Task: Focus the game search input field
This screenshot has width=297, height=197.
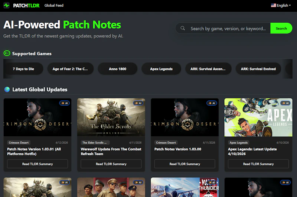Action: [x=228, y=29]
